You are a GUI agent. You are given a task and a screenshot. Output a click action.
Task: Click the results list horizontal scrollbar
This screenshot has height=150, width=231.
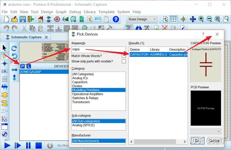(155, 142)
